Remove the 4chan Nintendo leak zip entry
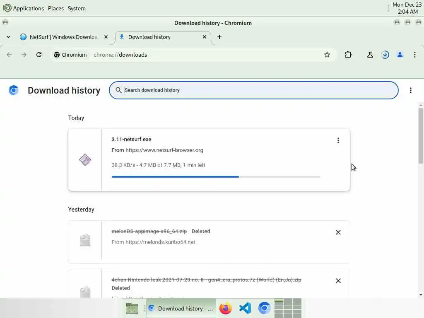 338,281
